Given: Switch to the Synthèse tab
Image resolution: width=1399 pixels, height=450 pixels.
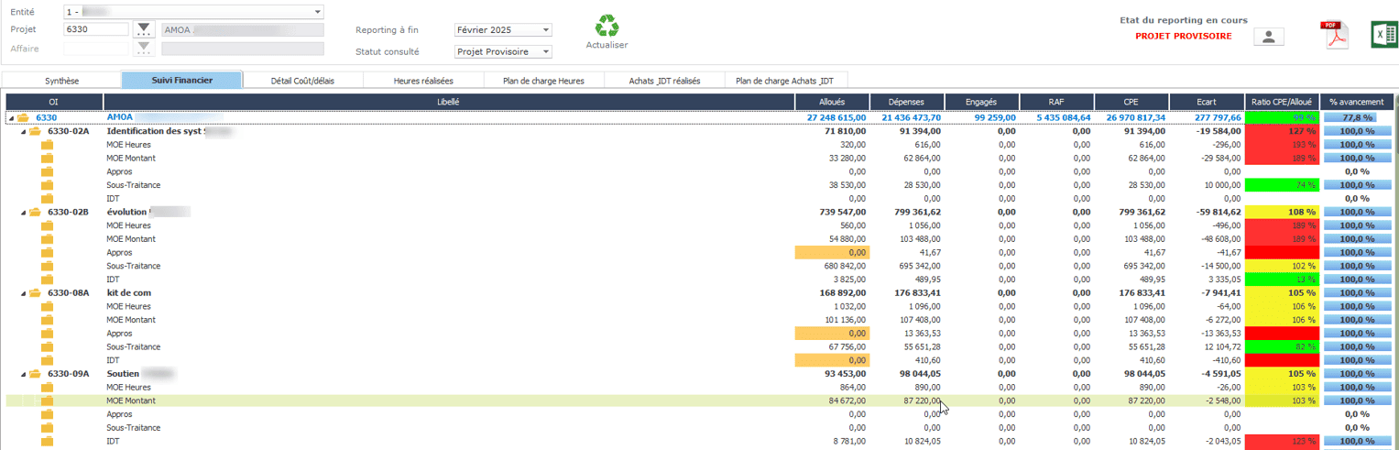Looking at the screenshot, I should 61,81.
